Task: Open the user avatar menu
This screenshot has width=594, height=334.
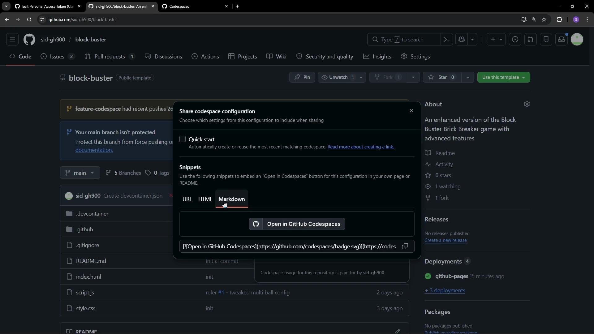Action: [577, 40]
